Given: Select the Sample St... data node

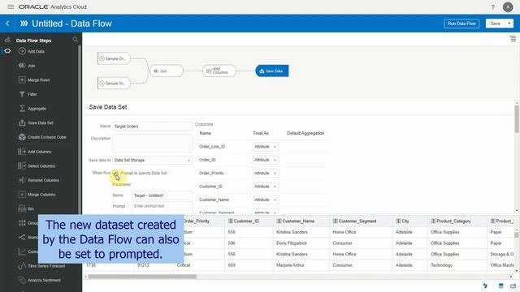Looking at the screenshot, I should (x=114, y=84).
